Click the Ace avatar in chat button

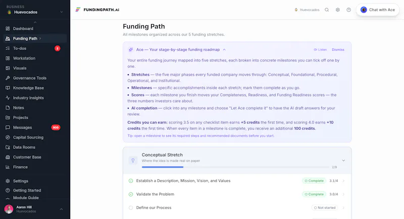pos(364,10)
